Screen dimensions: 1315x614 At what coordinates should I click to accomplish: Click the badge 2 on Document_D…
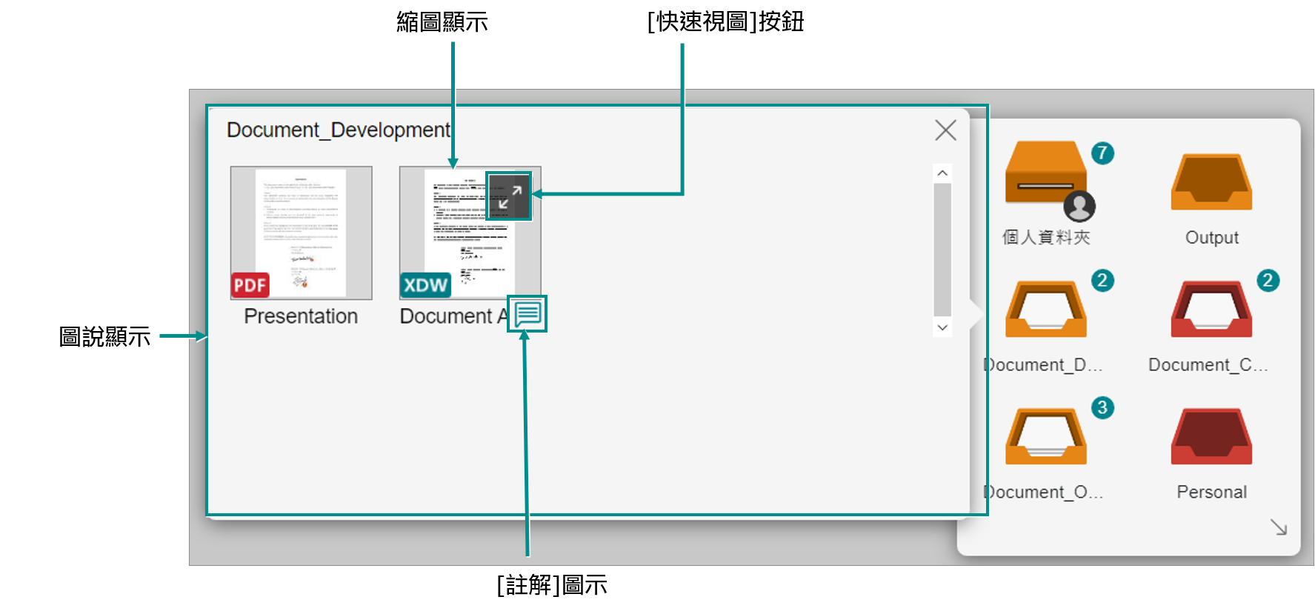tap(1102, 280)
